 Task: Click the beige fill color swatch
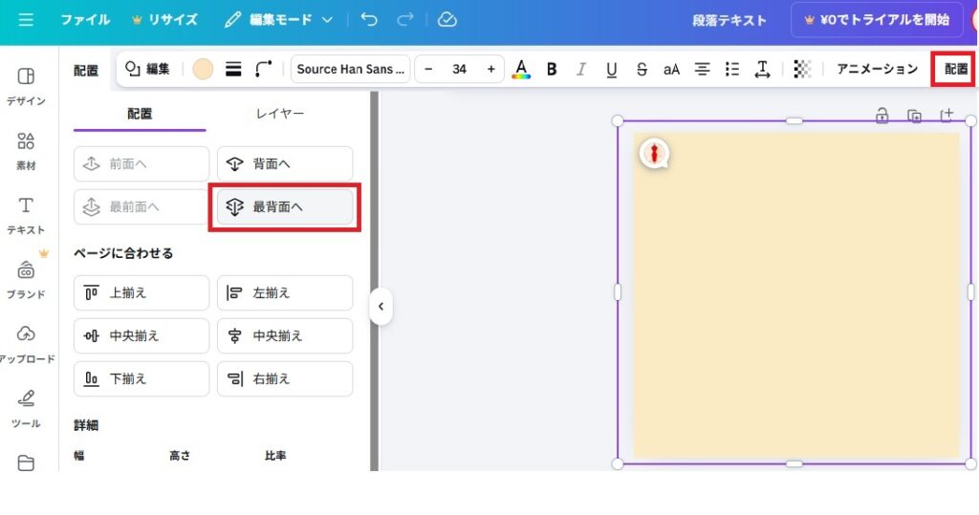click(203, 69)
